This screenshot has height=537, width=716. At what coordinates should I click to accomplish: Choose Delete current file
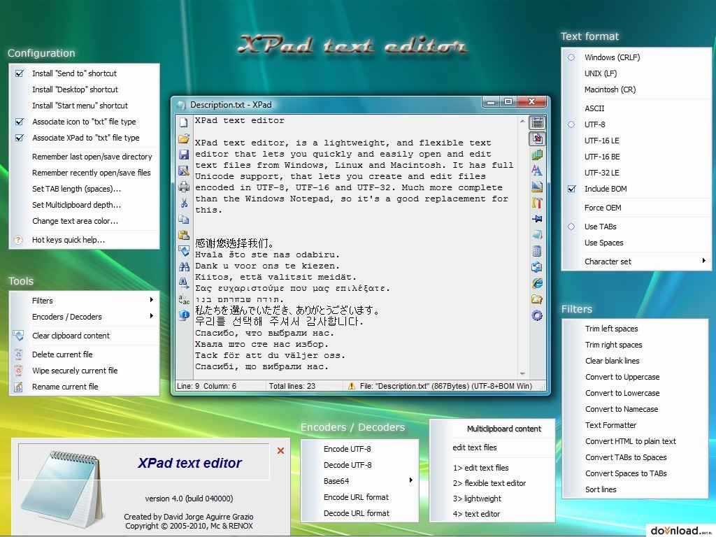pos(84,355)
